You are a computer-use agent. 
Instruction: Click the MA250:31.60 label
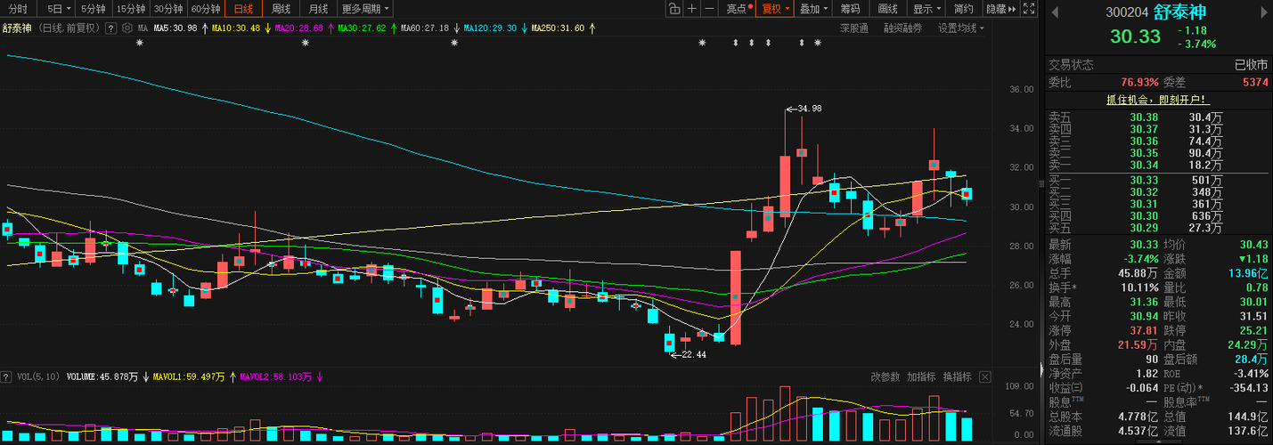click(558, 28)
